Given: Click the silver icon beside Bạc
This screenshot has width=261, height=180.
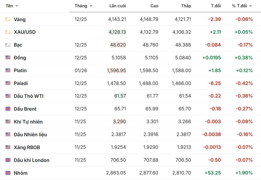Looking at the screenshot, I should click(8, 45).
